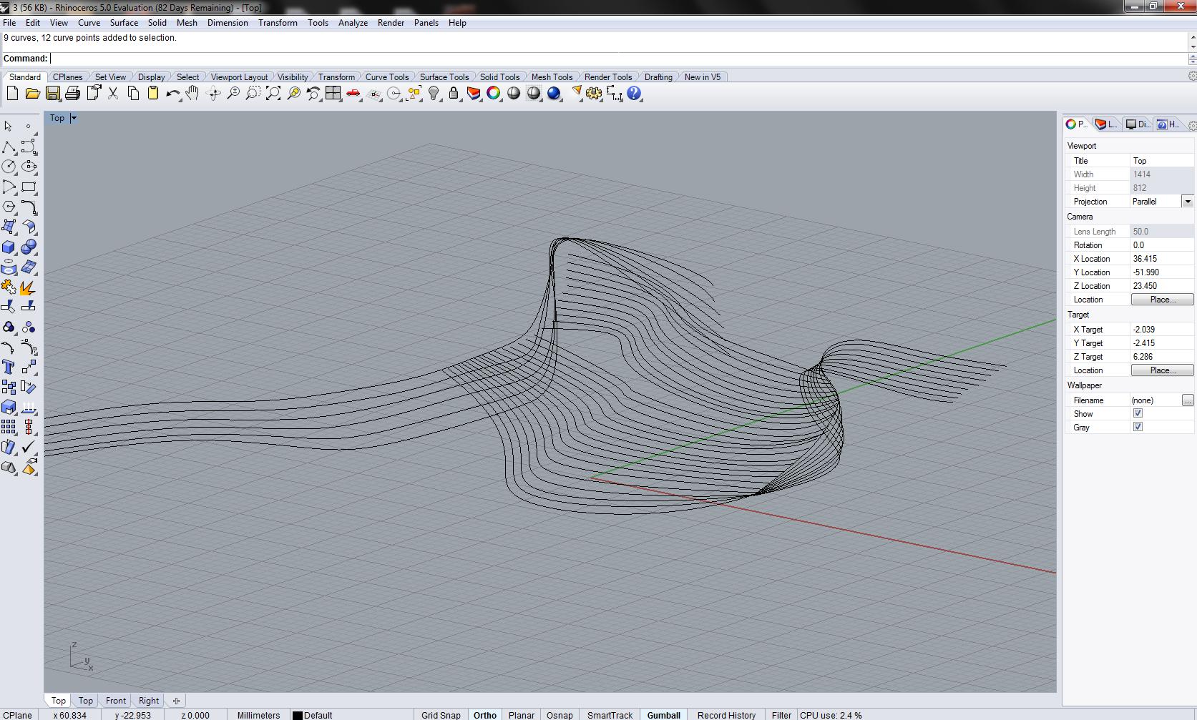Add a new viewport tab with the plus icon
The image size is (1197, 720).
click(176, 701)
